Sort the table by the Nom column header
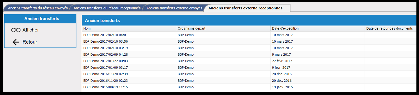419x95 pixels. (x=129, y=28)
